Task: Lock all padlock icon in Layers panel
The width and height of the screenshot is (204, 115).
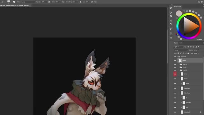Action: pos(188,53)
